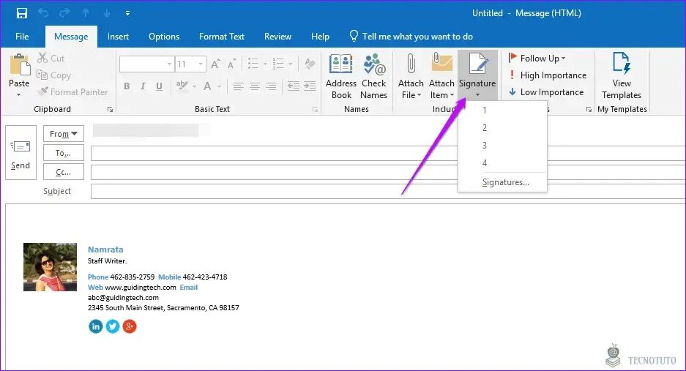Toggle Italic formatting
Viewport: 686px width, 371px height.
click(x=143, y=86)
